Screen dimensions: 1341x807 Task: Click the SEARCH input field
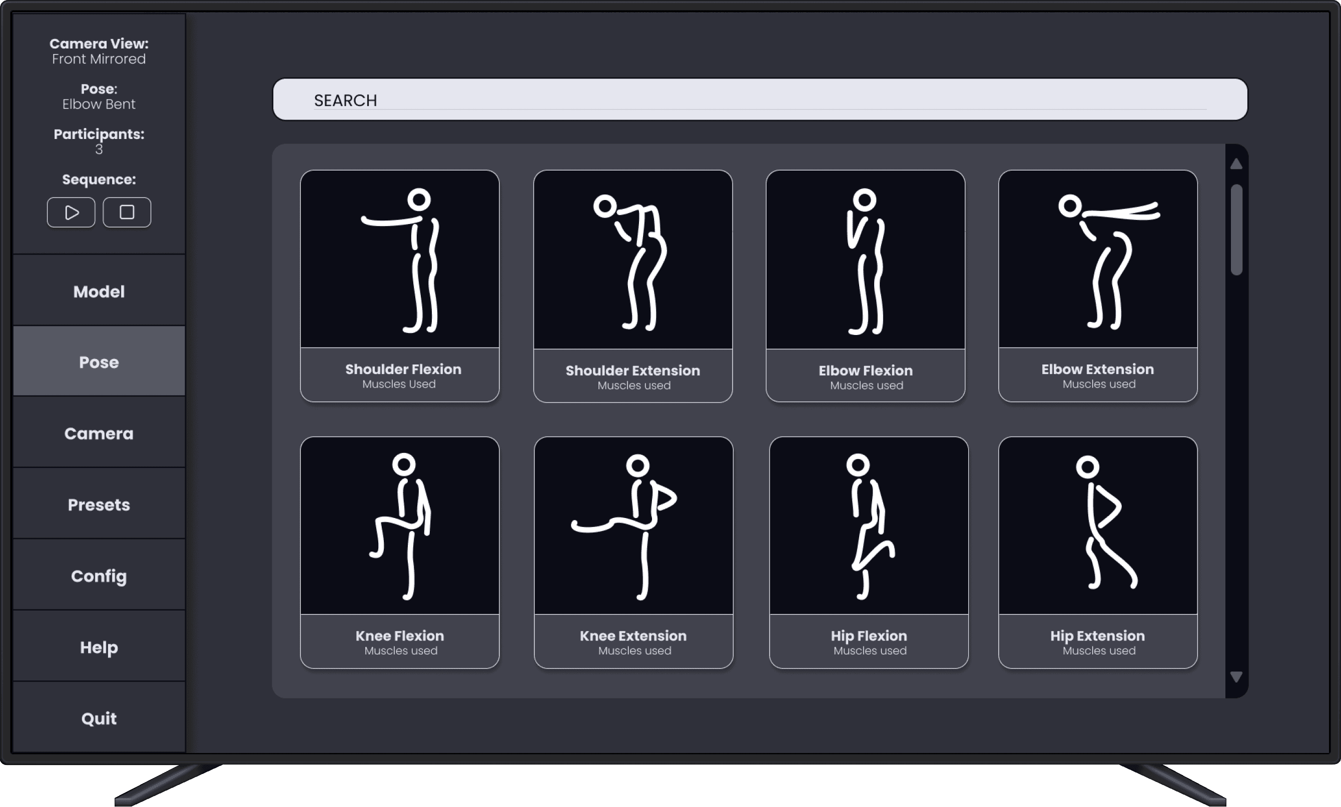[x=759, y=99]
